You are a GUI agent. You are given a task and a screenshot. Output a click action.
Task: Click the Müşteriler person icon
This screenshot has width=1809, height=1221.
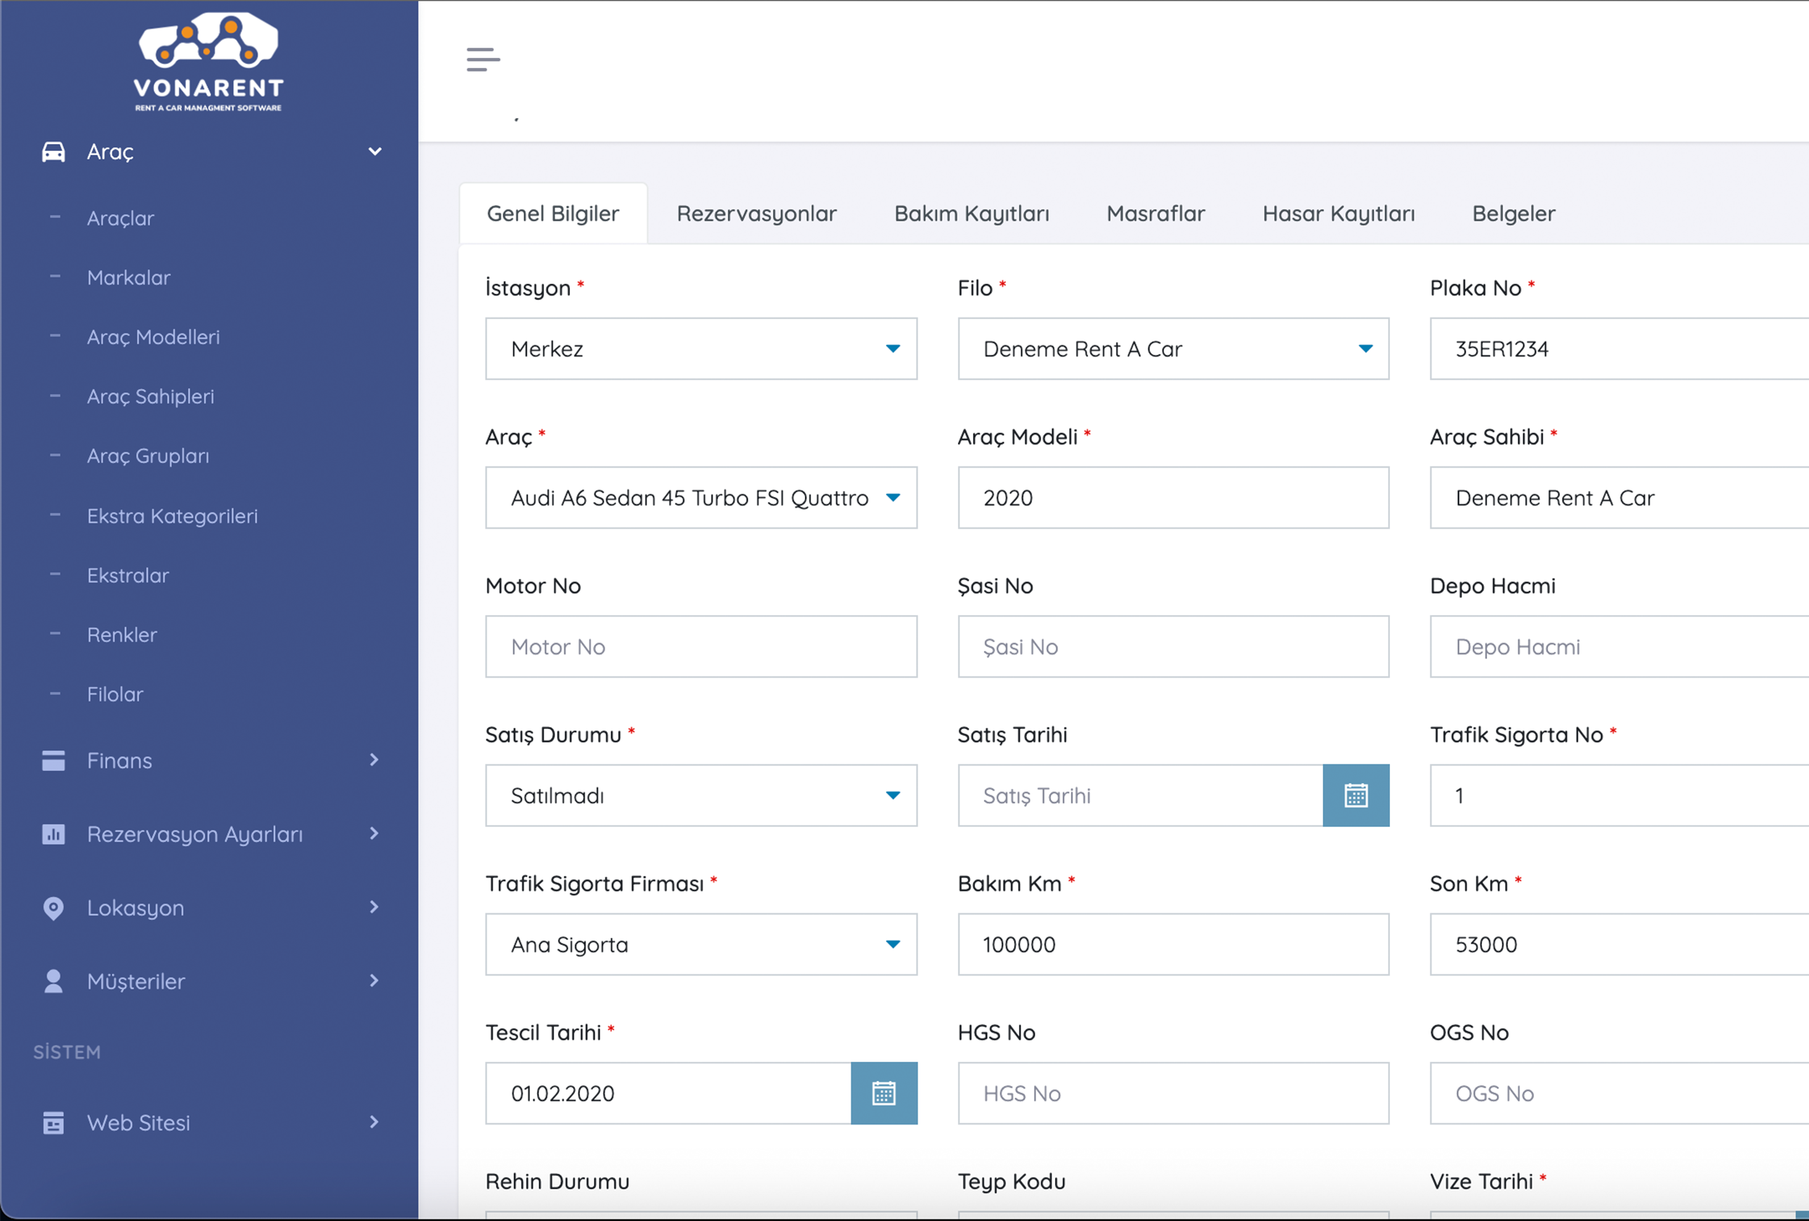click(53, 981)
